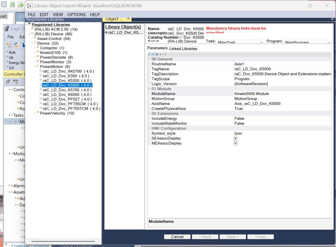
Task: Expand the Contactor folder
Action: point(35,48)
